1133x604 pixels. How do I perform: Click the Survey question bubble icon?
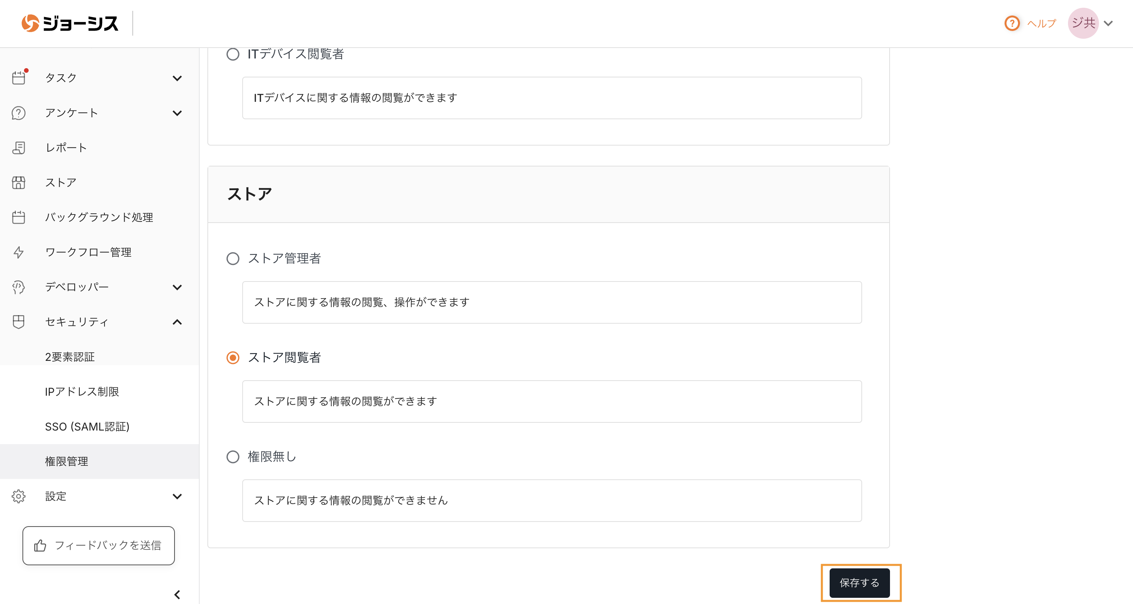[19, 113]
